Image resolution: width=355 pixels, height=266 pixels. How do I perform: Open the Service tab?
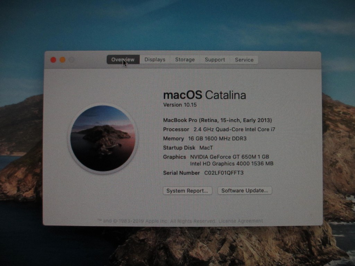pyautogui.click(x=244, y=60)
